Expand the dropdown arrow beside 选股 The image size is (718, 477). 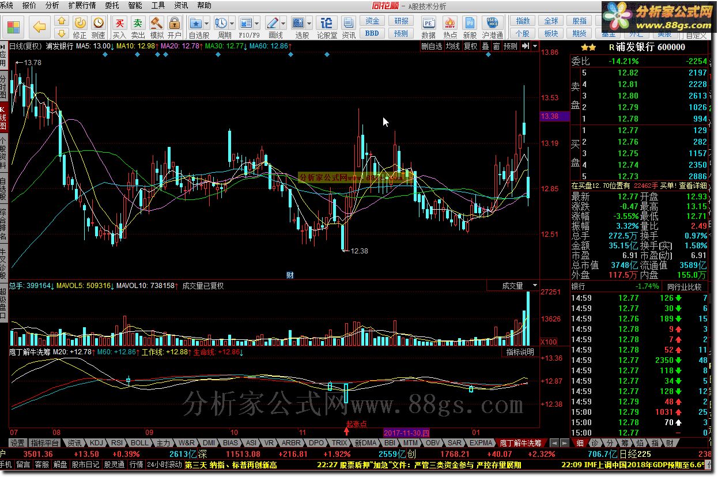point(309,23)
